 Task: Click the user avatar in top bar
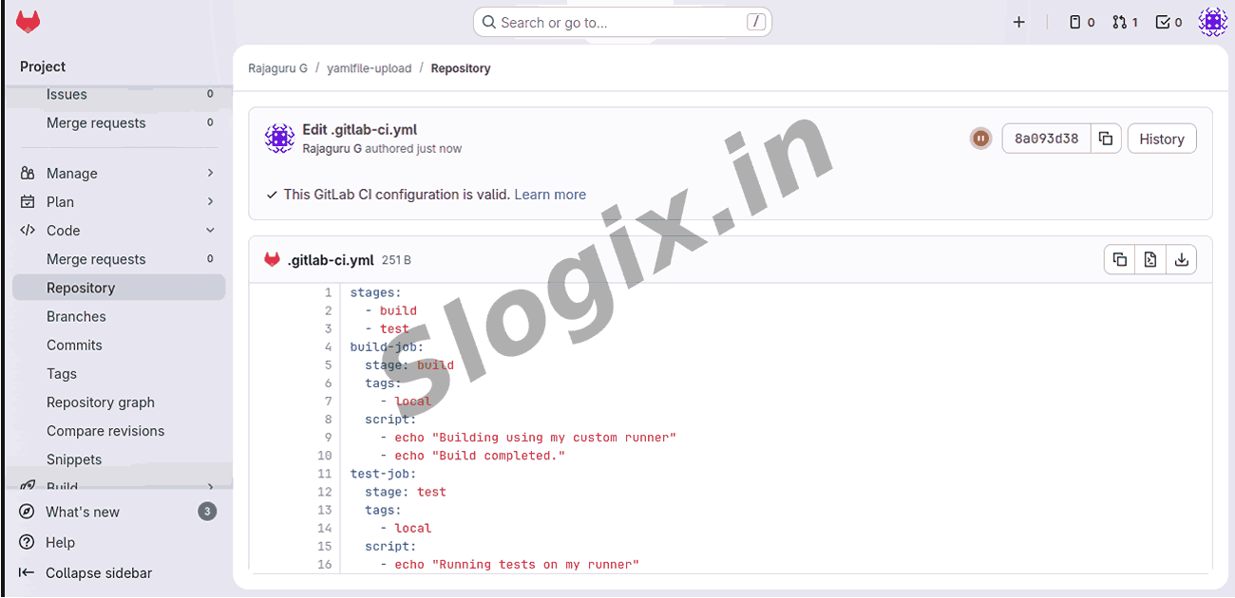tap(1212, 22)
